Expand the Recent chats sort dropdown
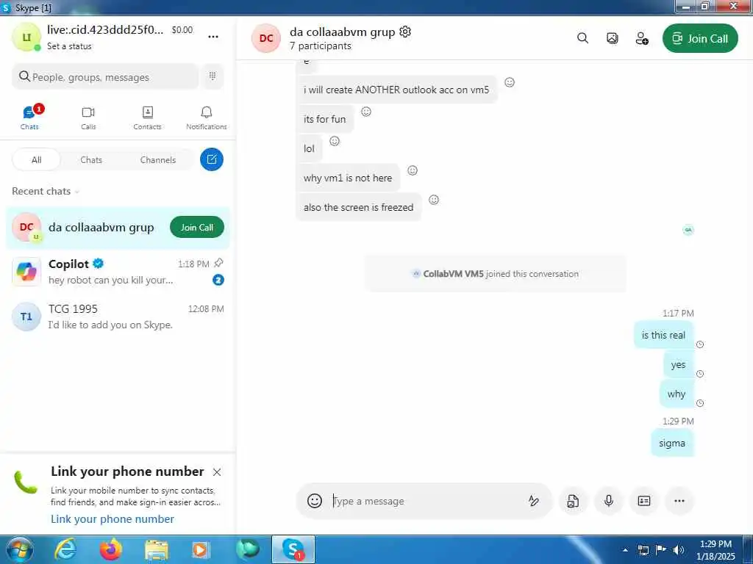This screenshot has height=564, width=753. pos(46,192)
